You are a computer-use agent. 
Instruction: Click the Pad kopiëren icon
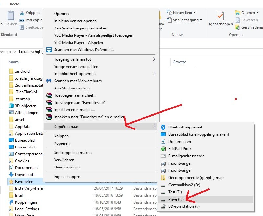tap(22, 20)
